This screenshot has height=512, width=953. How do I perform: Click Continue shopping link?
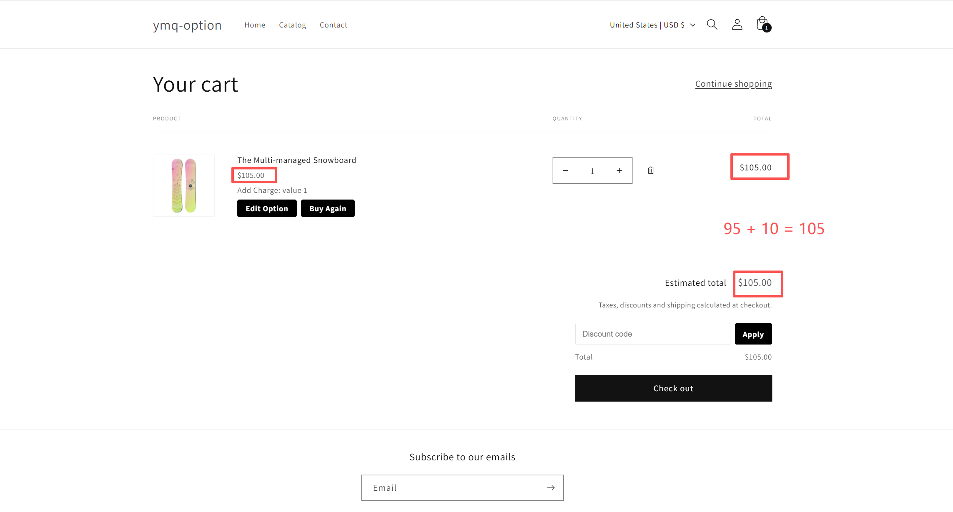[733, 84]
